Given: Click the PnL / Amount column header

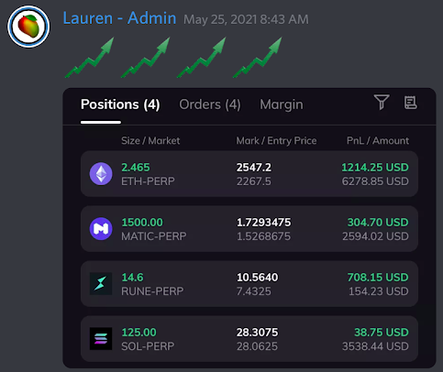Looking at the screenshot, I should tap(378, 140).
